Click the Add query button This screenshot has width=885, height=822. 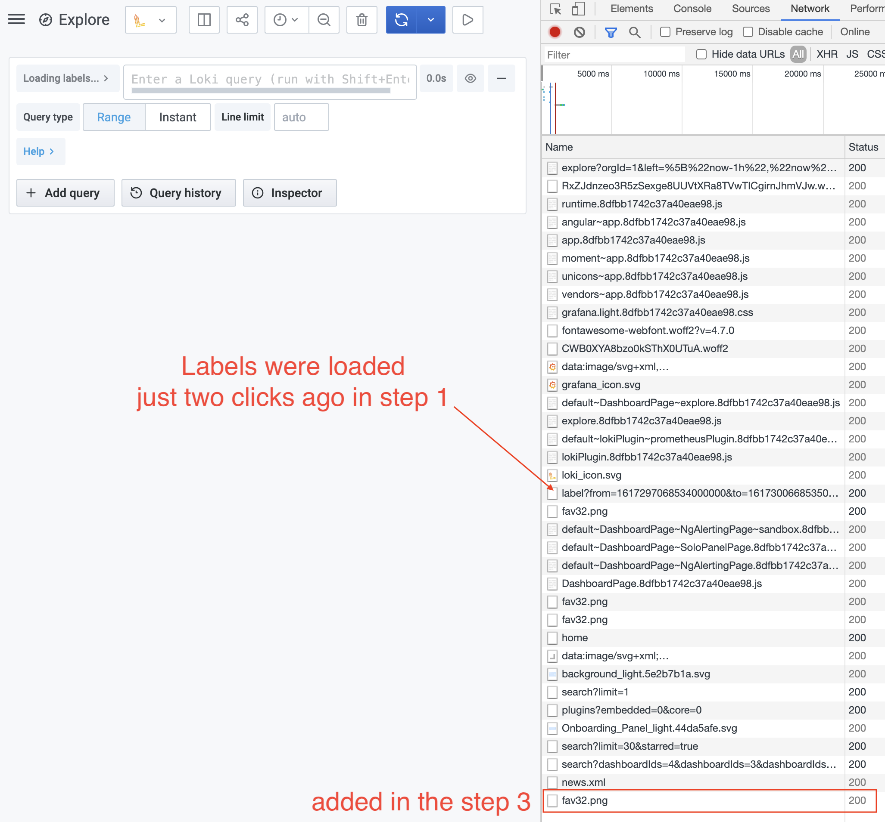pyautogui.click(x=65, y=192)
